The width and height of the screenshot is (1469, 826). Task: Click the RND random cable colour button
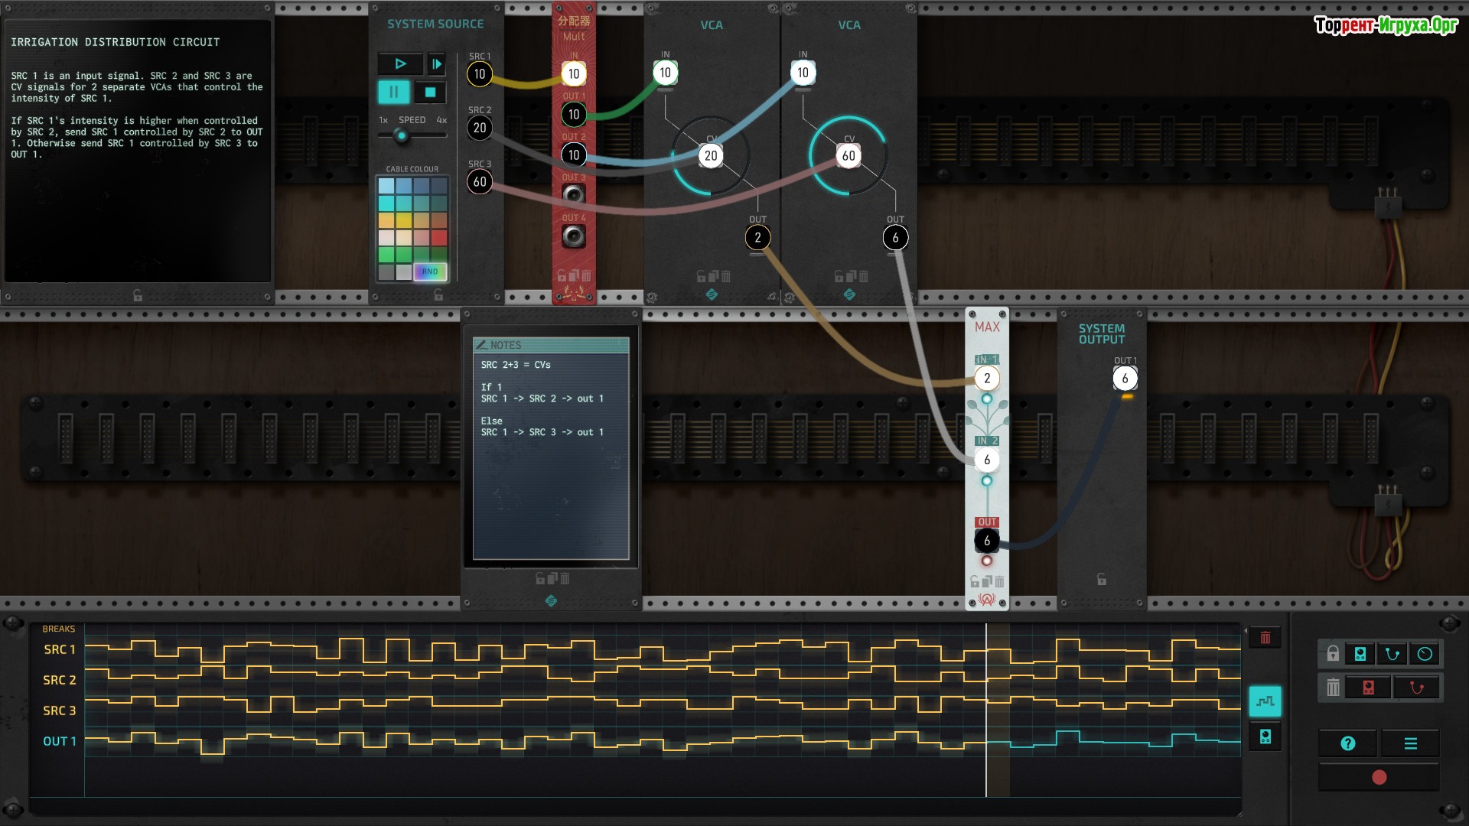click(x=430, y=272)
